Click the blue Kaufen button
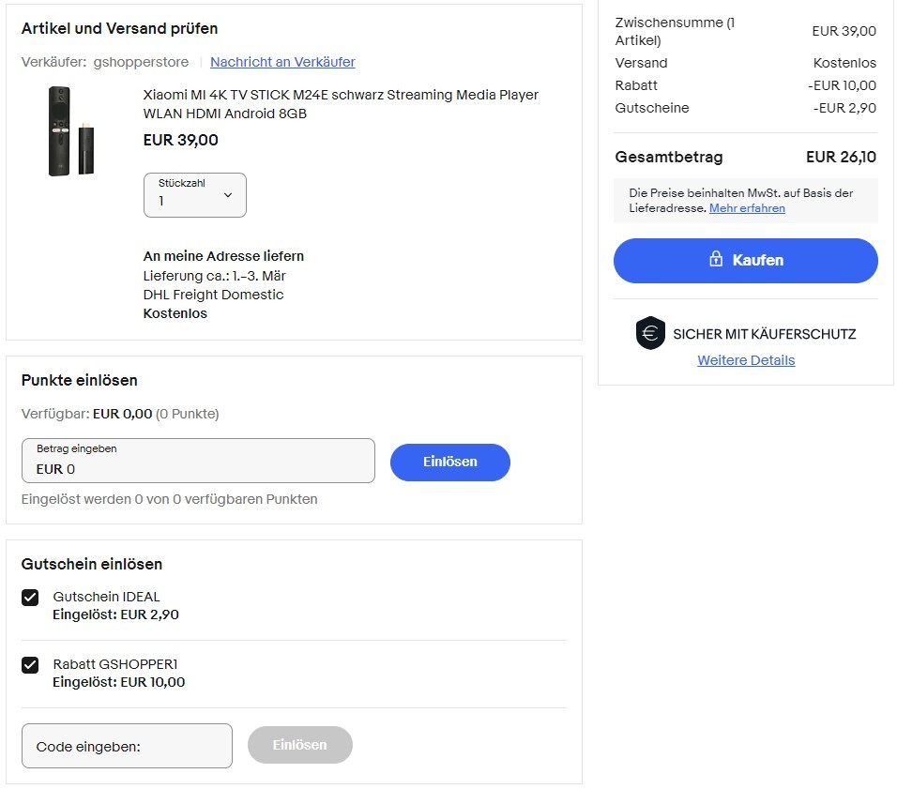Image resolution: width=897 pixels, height=789 pixels. tap(745, 261)
